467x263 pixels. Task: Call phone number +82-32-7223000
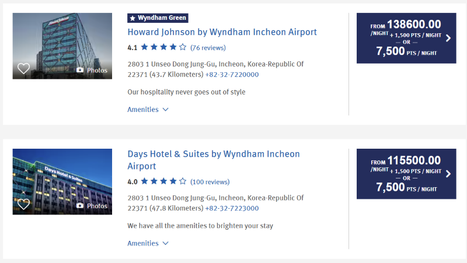pyautogui.click(x=232, y=209)
